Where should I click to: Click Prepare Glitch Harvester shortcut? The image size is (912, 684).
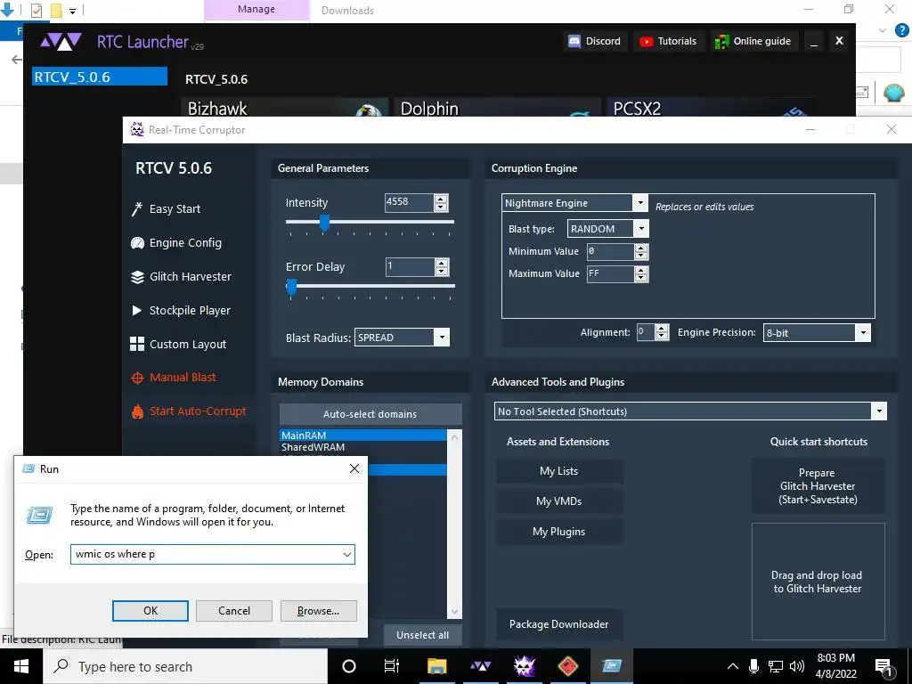pos(818,486)
